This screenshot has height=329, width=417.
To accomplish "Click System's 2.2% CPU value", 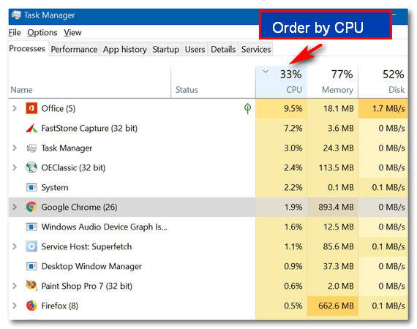I will 293,187.
